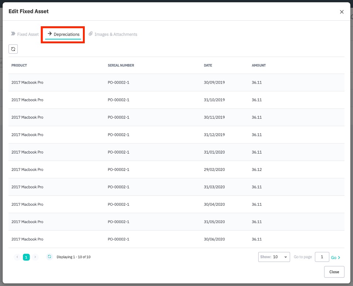The image size is (353, 286).
Task: Click the Go to page input field
Action: (x=322, y=257)
